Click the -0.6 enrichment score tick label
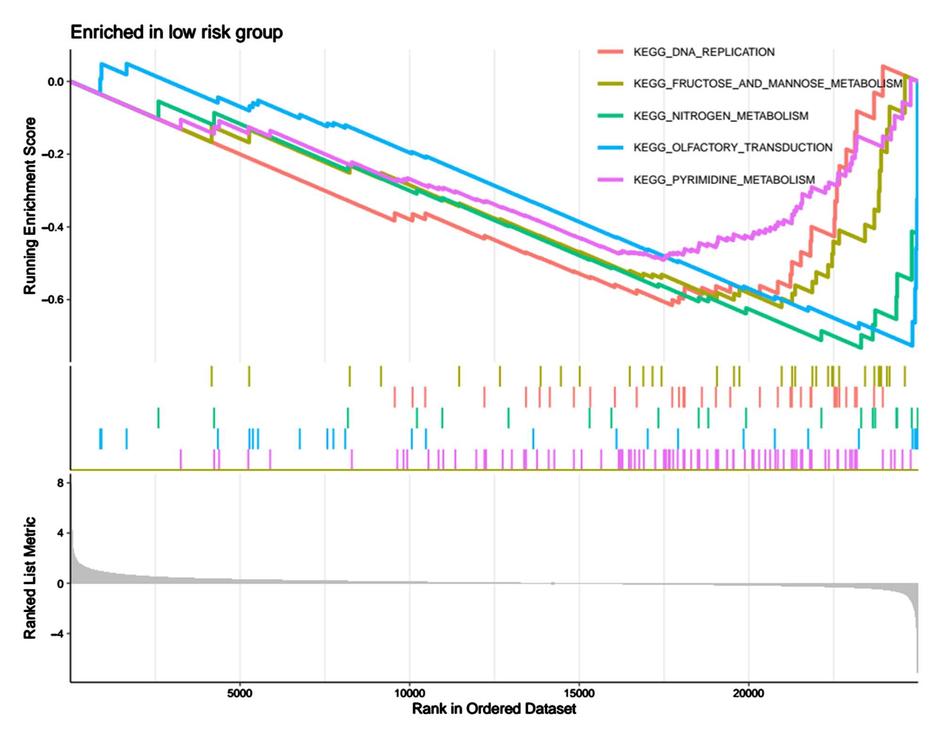941x739 pixels. pyautogui.click(x=52, y=299)
